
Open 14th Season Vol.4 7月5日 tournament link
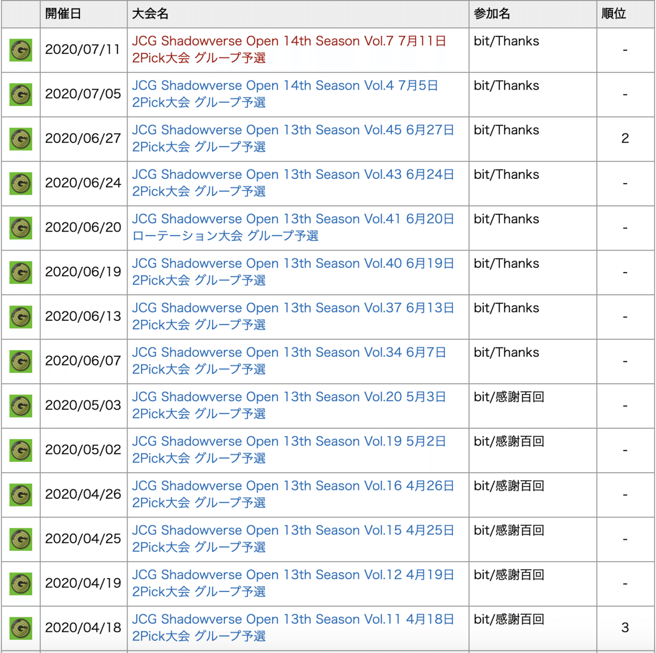tap(285, 94)
